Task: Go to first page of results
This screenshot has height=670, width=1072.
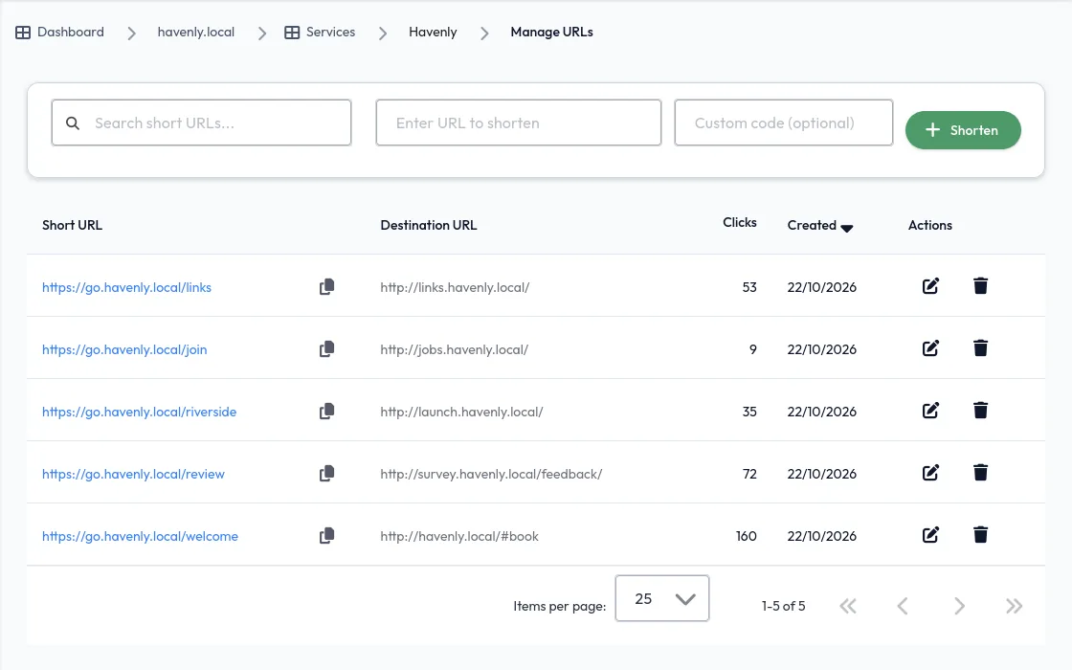Action: pos(848,606)
